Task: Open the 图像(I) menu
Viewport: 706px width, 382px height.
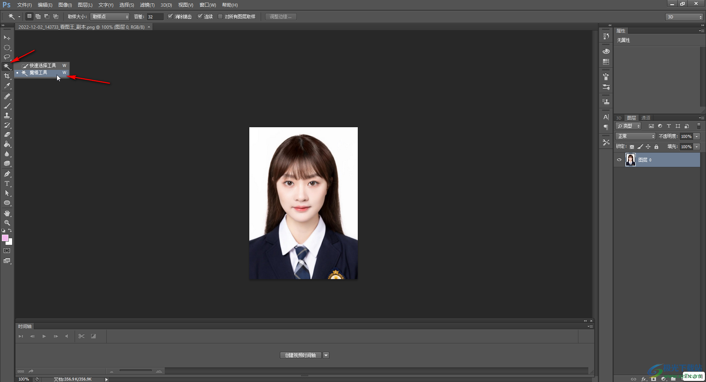Action: pos(65,5)
